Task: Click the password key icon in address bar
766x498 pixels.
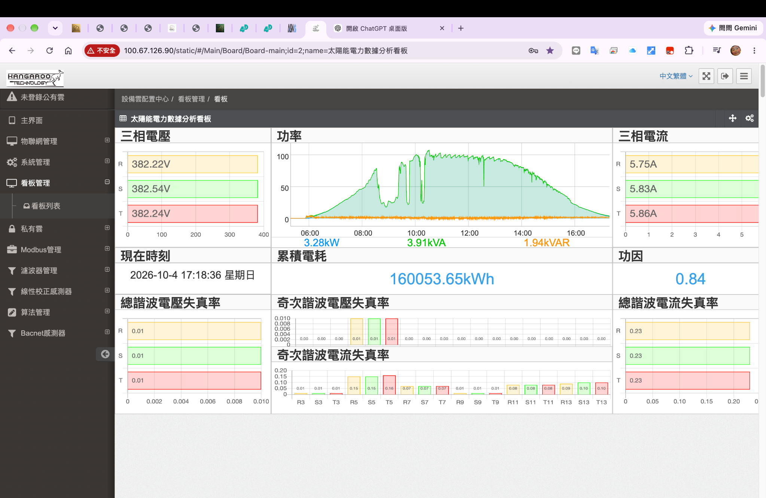Action: [x=533, y=51]
